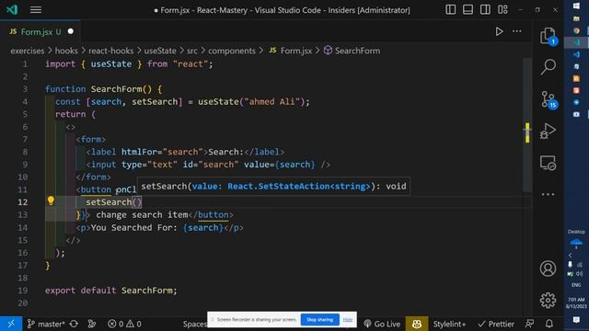Click Stop sharing in screen recorder bar

pyautogui.click(x=319, y=320)
